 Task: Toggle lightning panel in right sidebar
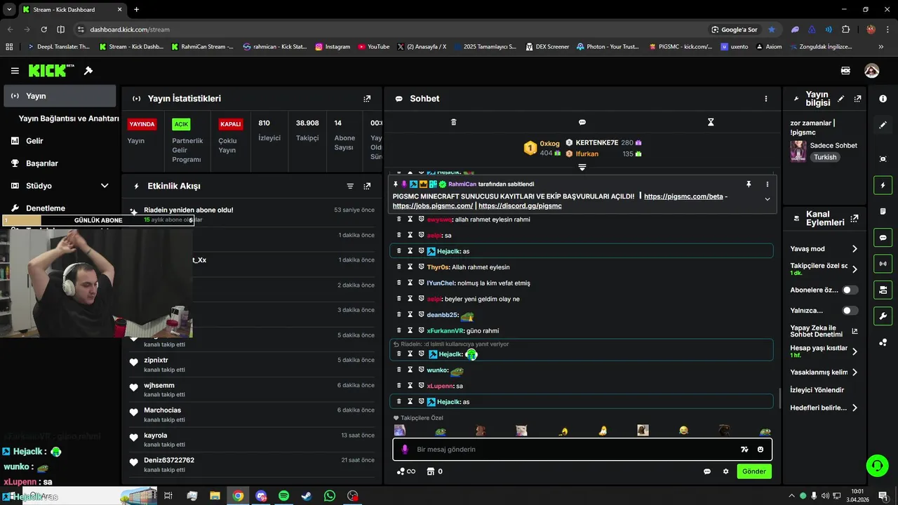[x=883, y=186]
